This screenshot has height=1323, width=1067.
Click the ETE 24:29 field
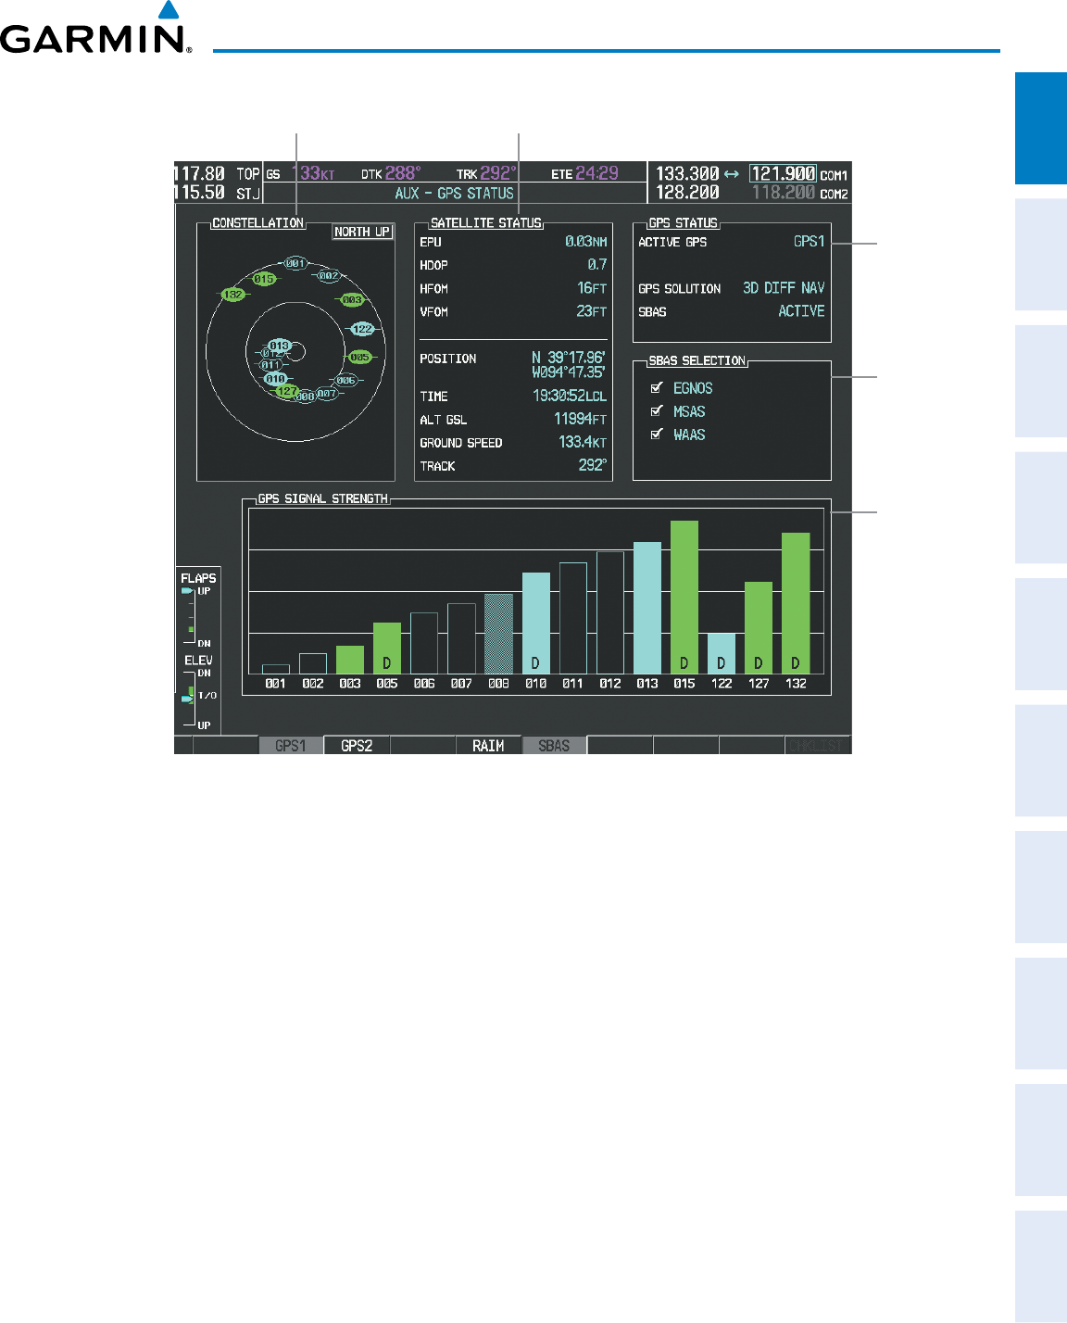pyautogui.click(x=584, y=173)
